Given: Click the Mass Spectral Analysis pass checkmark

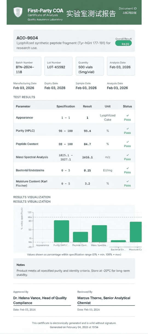Looking at the screenshot, I should [127, 155].
